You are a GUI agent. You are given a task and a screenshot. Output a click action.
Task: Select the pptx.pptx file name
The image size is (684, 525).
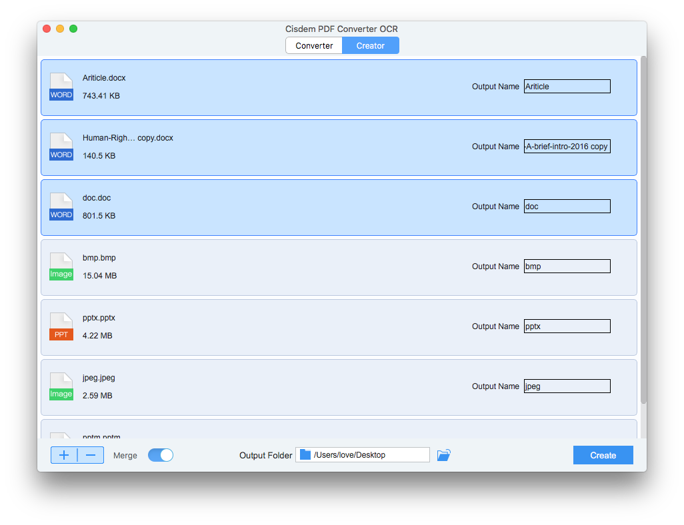[x=99, y=318]
